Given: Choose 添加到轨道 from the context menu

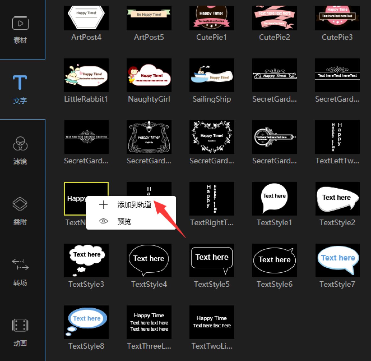Looking at the screenshot, I should tap(134, 205).
